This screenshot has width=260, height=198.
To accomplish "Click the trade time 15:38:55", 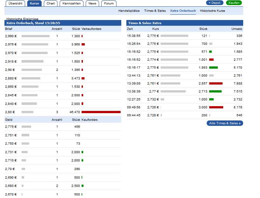I will point(134,36).
